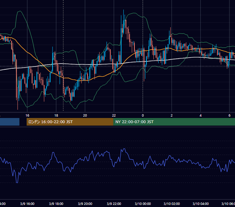Click hour label '16' on price chart axis

click(27, 116)
